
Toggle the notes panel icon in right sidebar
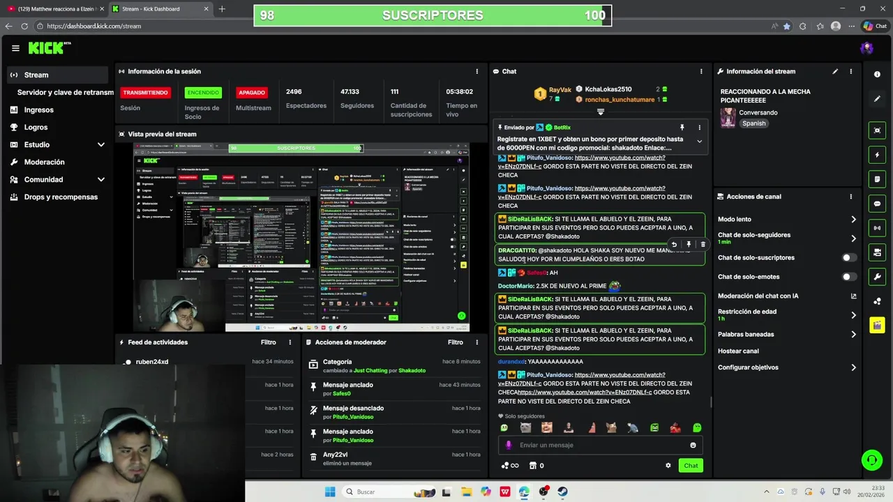(x=877, y=179)
